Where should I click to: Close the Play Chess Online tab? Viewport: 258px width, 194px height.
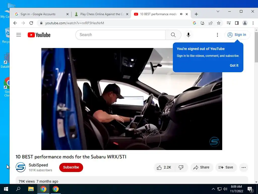pos(127,14)
